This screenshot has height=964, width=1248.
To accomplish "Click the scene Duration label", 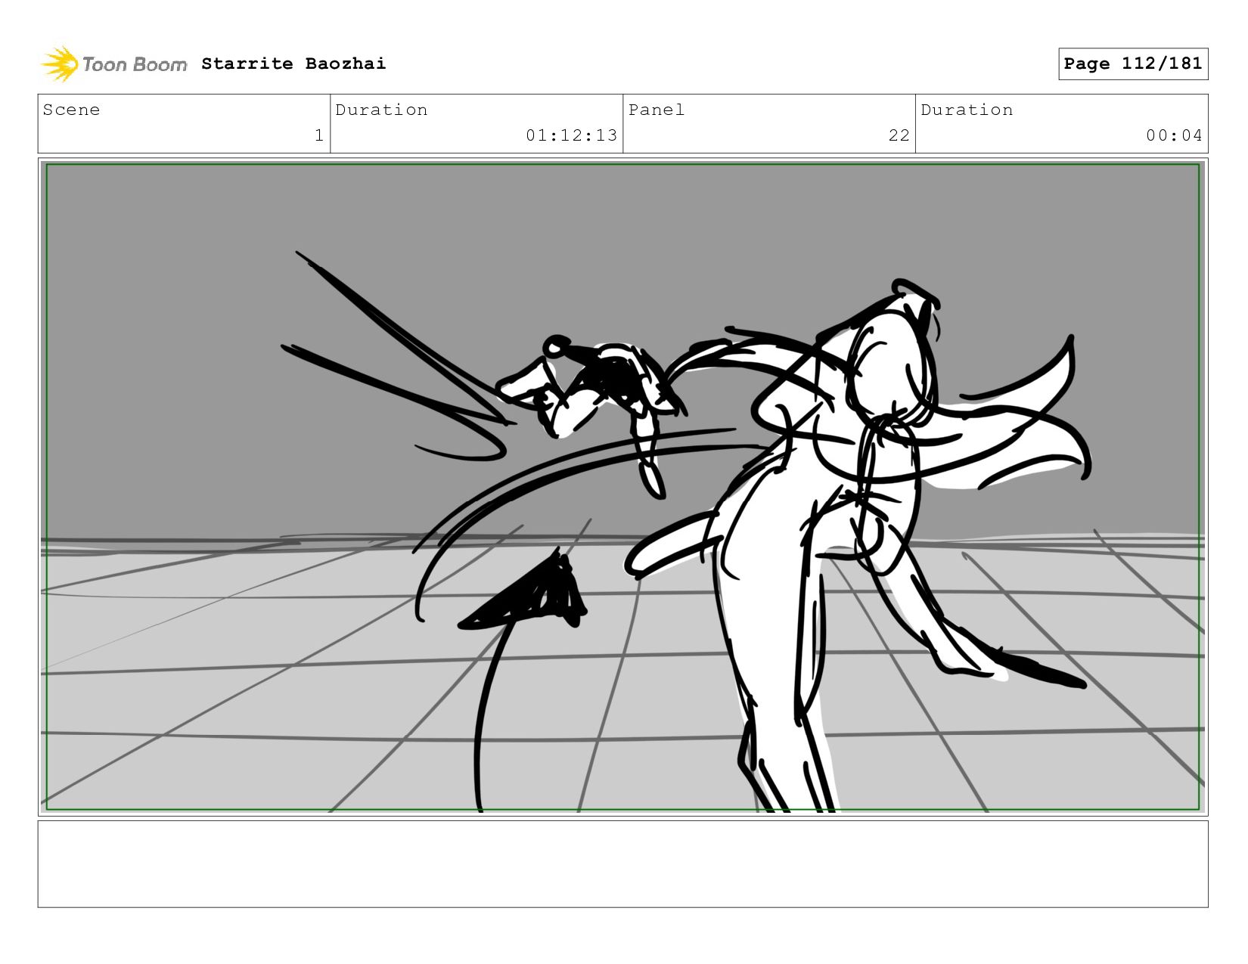I will pyautogui.click(x=381, y=110).
